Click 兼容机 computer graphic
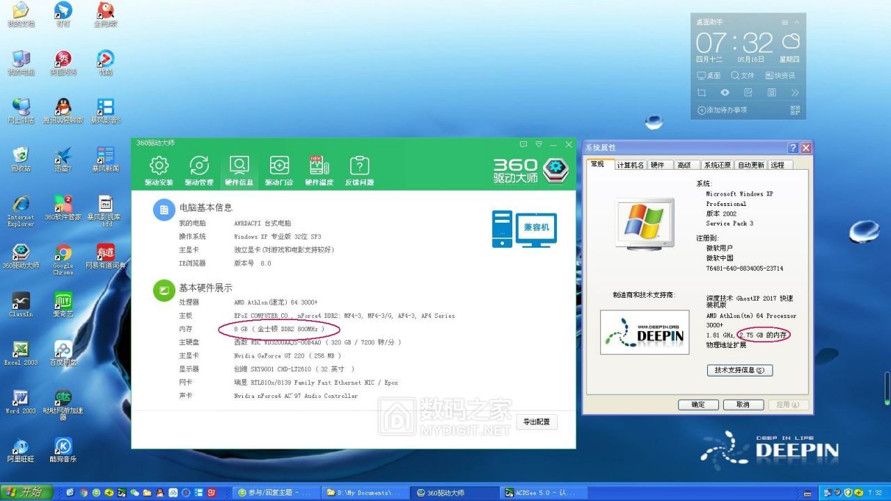 click(x=524, y=229)
